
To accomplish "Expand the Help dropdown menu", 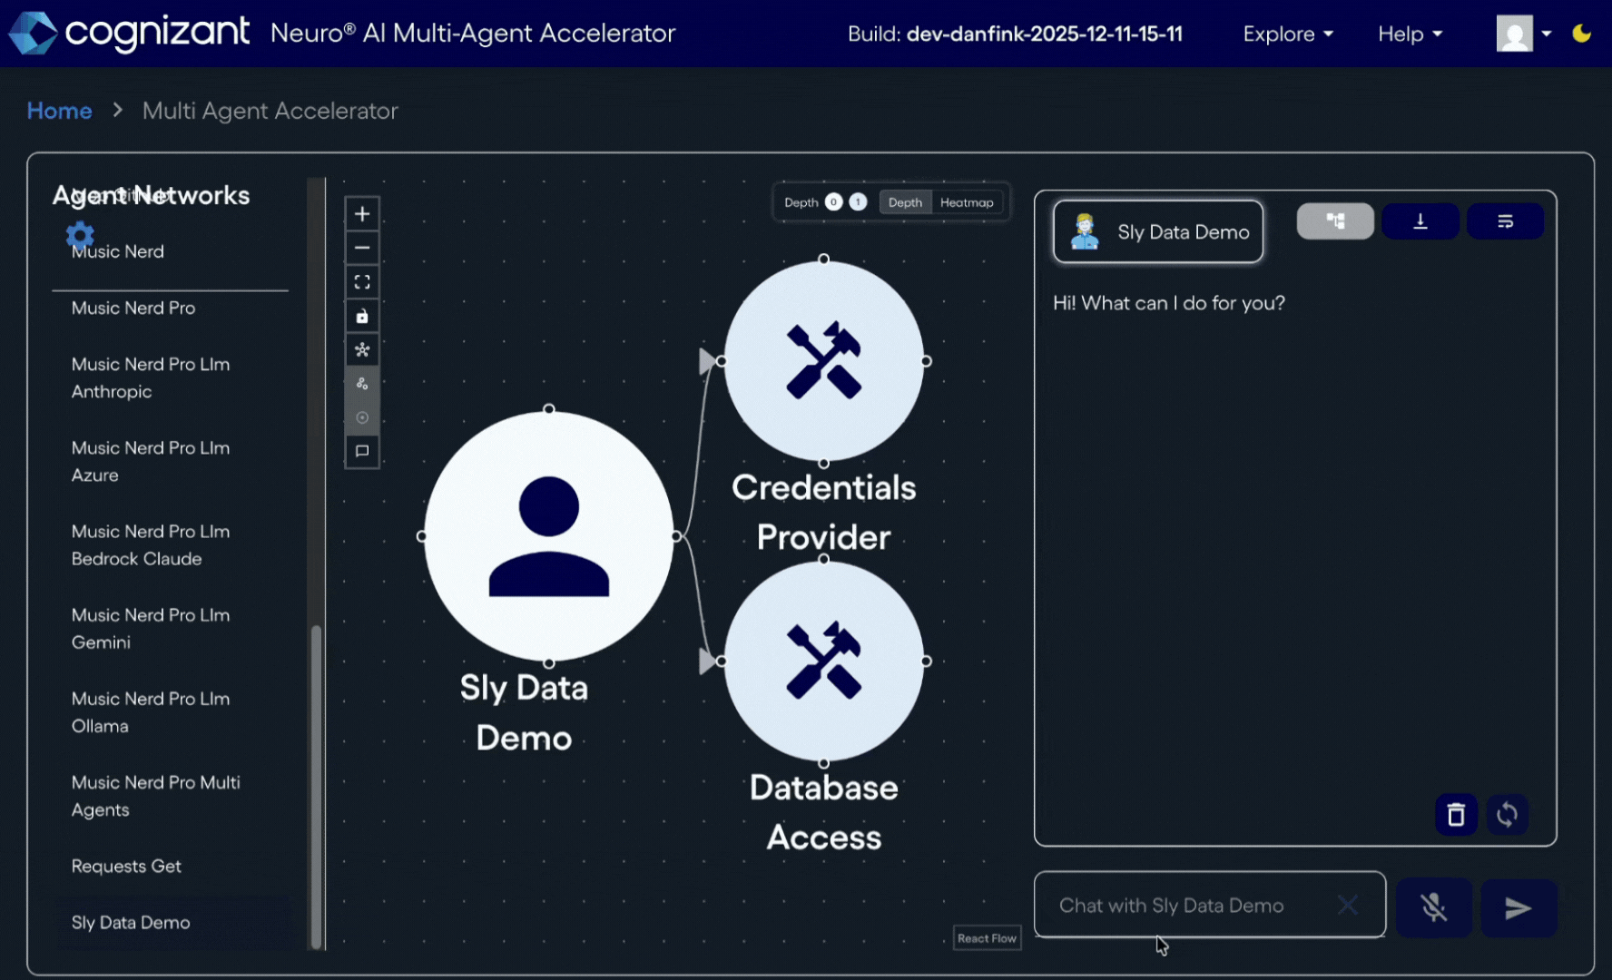I will [1409, 34].
